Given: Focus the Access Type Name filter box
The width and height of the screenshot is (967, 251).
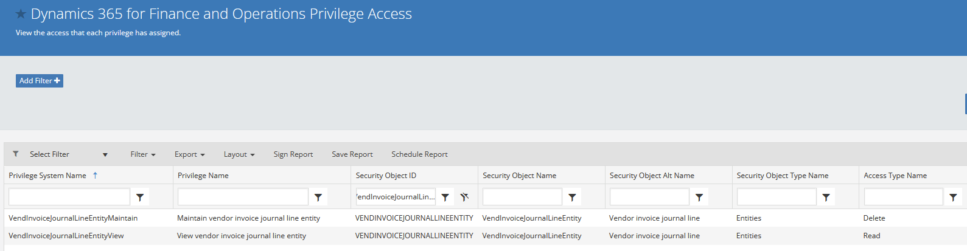Looking at the screenshot, I should pyautogui.click(x=904, y=197).
